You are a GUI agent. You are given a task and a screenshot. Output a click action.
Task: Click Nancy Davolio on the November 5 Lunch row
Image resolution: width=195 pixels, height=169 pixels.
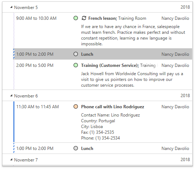point(175,54)
